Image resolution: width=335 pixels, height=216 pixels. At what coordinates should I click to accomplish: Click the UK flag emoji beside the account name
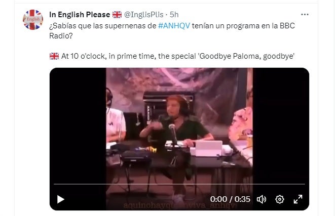pos(117,15)
